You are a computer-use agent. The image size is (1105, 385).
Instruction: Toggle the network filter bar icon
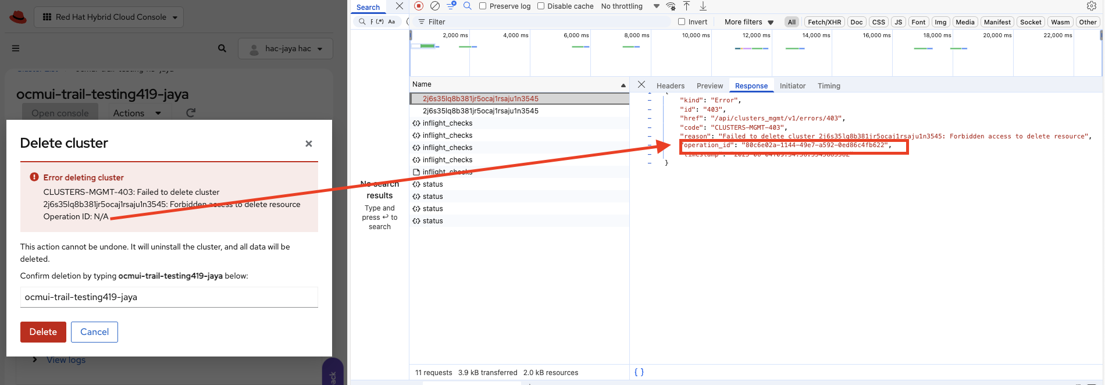click(451, 6)
